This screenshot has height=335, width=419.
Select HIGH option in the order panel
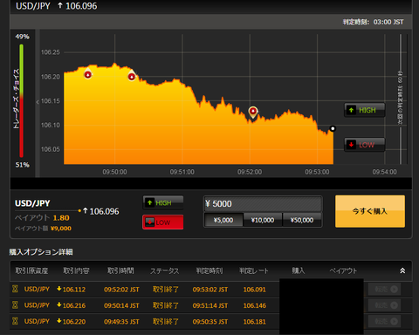tap(163, 202)
